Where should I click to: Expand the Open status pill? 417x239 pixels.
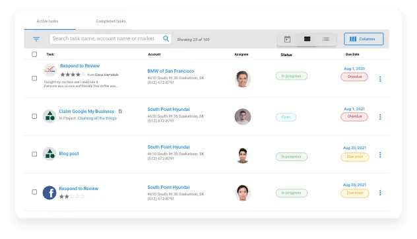click(x=286, y=117)
